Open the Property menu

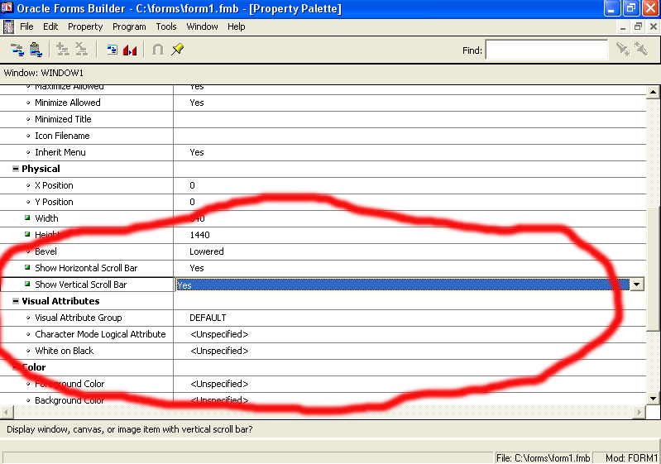(85, 26)
